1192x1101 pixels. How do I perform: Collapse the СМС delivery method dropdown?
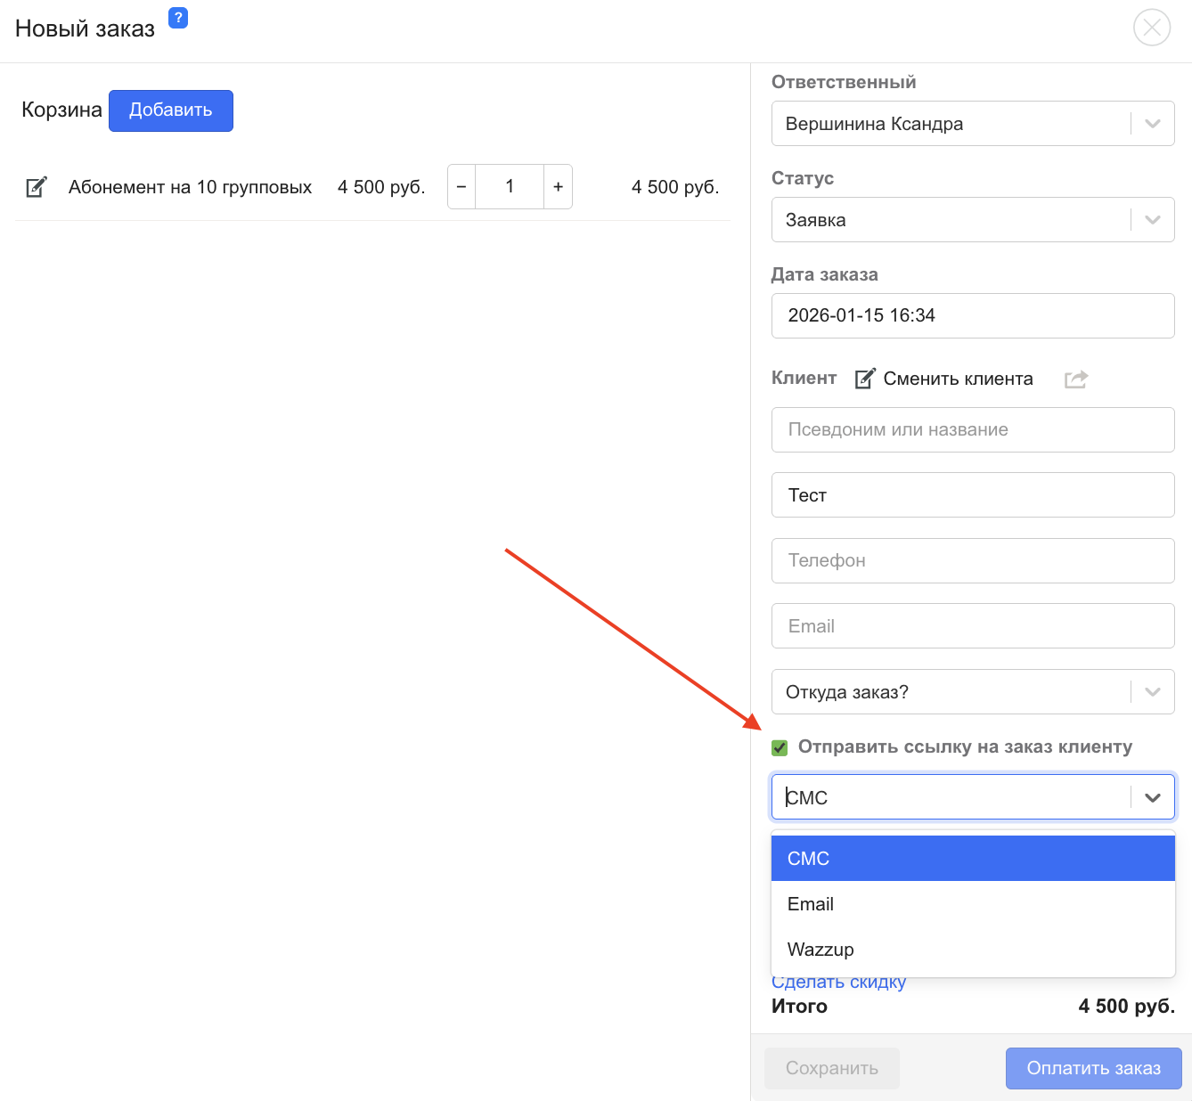point(1152,797)
